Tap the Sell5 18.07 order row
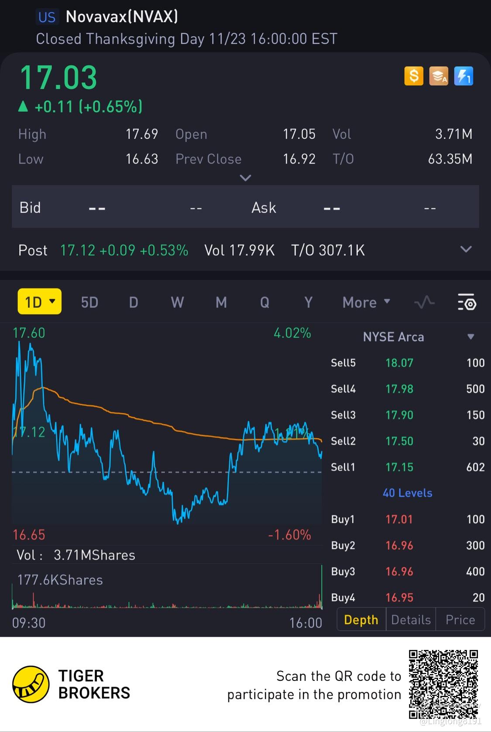491x732 pixels. [408, 363]
